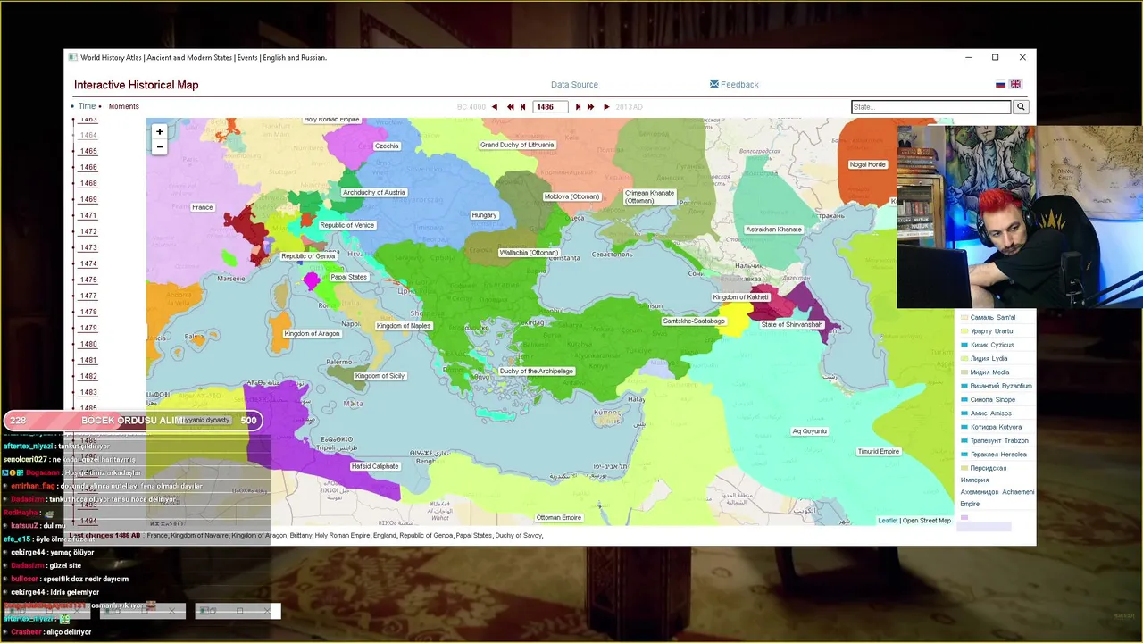Click the State of Shirvanshah label

pos(792,325)
